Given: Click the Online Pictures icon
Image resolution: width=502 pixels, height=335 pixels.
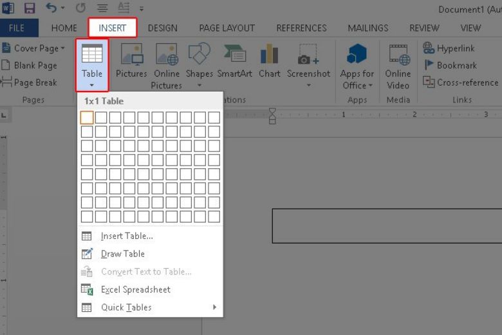Looking at the screenshot, I should (x=167, y=53).
